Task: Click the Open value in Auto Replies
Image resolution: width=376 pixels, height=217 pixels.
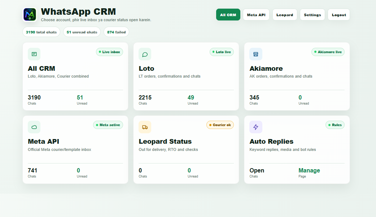Action: pos(257,170)
